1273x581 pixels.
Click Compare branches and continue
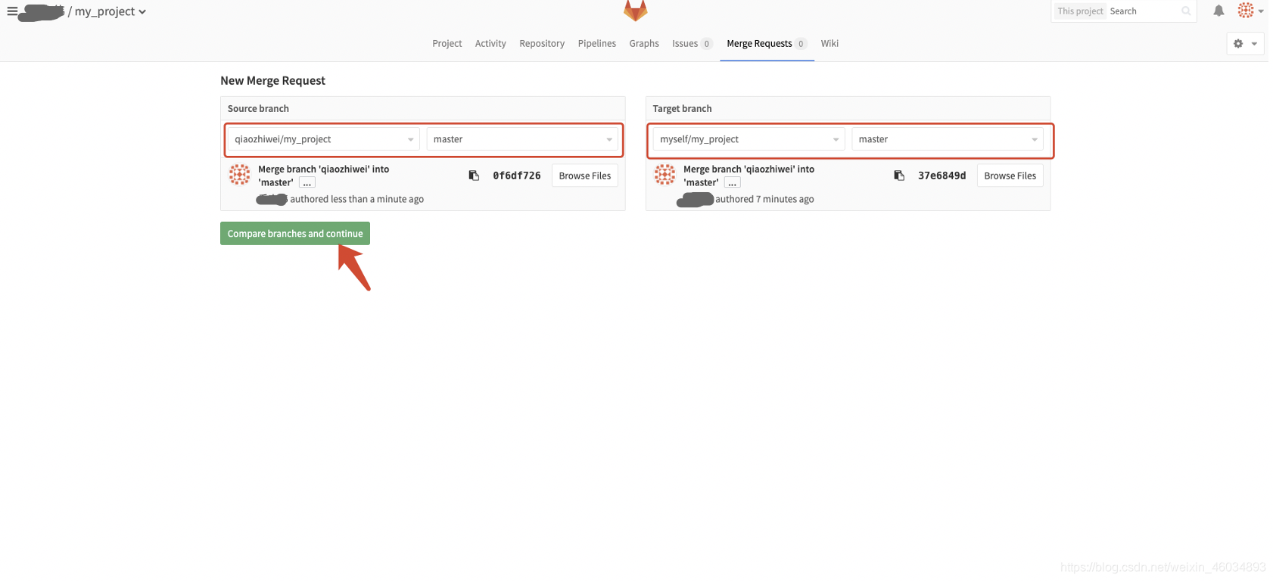(295, 234)
